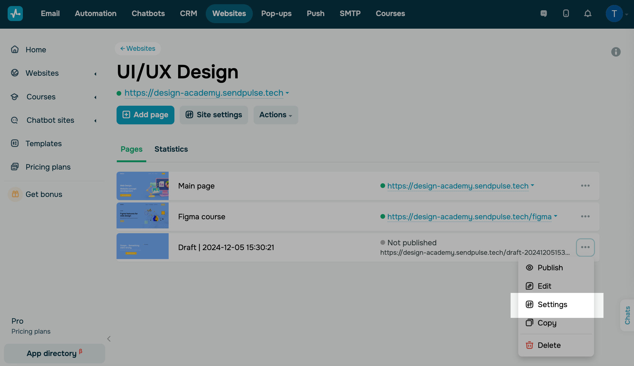Click the mobile phone icon in header
The image size is (634, 366).
[x=566, y=13]
